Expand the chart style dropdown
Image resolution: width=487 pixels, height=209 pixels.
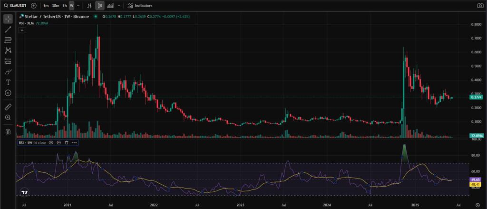click(119, 6)
